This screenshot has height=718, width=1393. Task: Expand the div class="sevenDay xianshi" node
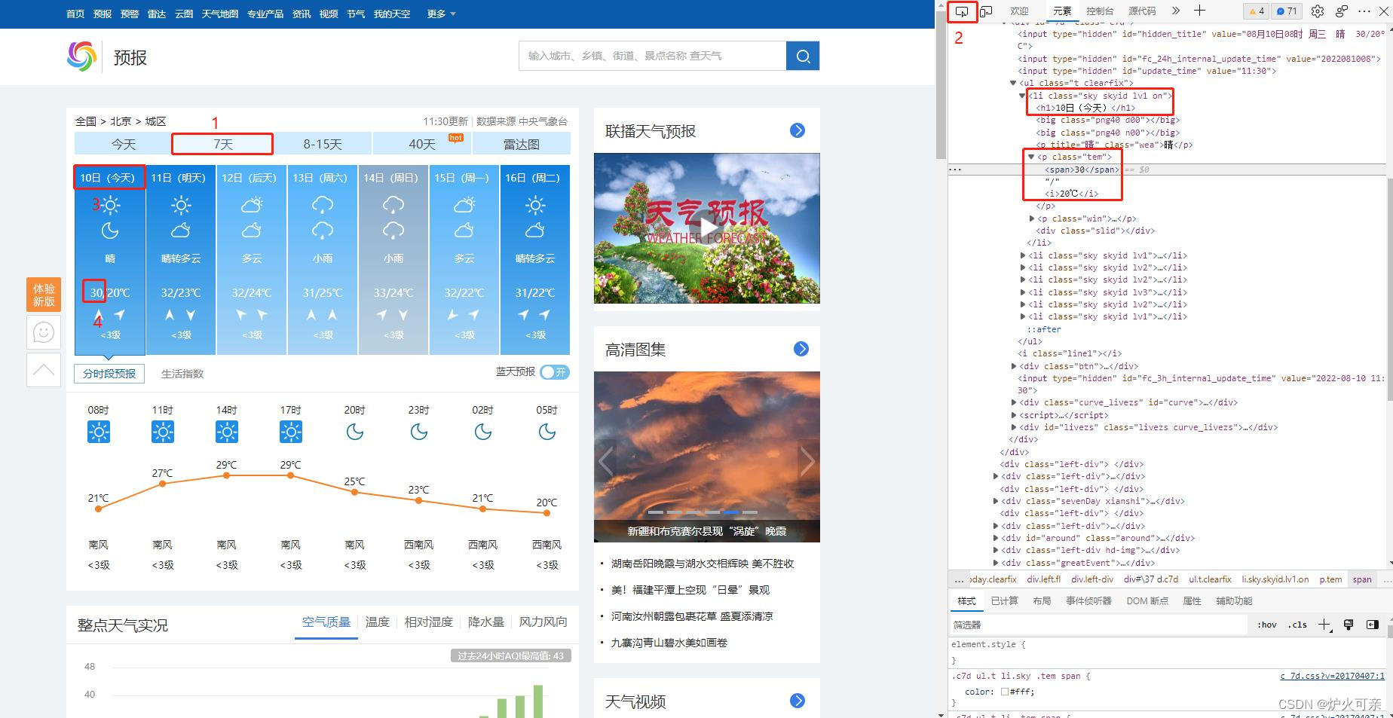[996, 501]
